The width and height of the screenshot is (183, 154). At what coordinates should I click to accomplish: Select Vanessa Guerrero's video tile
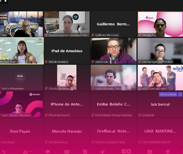67,24
